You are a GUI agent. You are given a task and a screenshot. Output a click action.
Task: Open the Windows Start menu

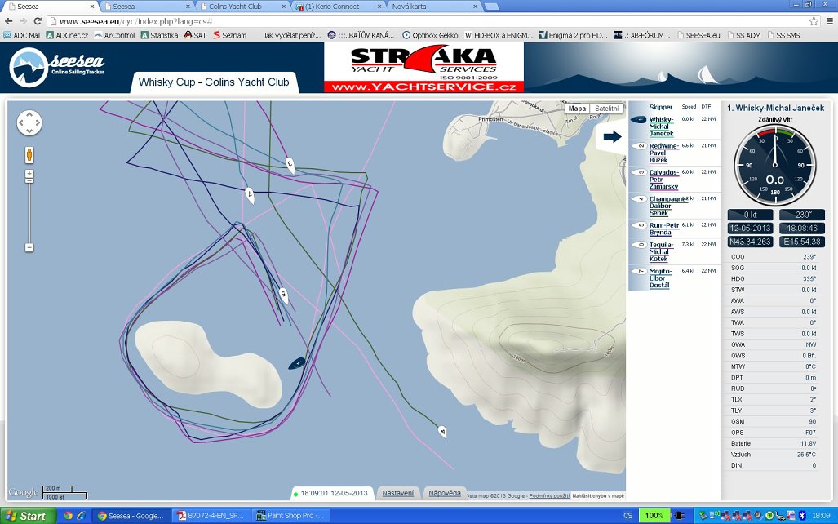(x=27, y=516)
